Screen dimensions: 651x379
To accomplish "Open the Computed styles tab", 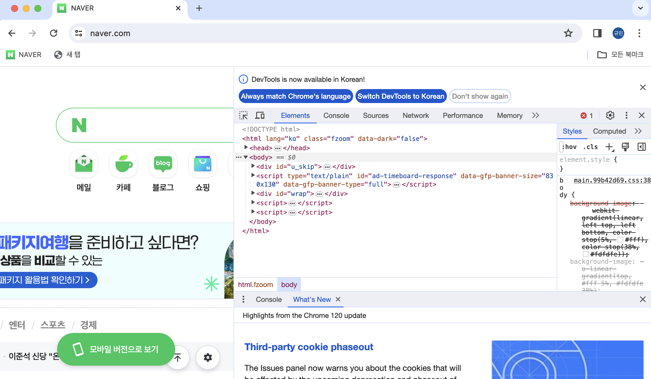I will coord(609,131).
